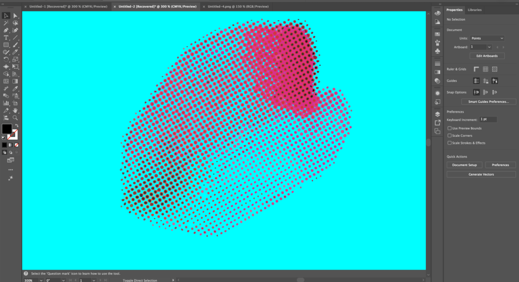Enable Use Preview Bounds checkbox
This screenshot has width=519, height=282.
450,129
